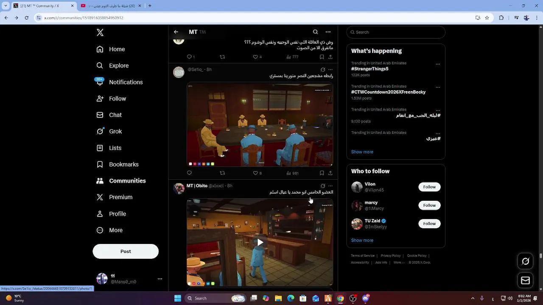The image size is (543, 305).
Task: Repost the @Se1io_ post
Action: click(x=222, y=173)
